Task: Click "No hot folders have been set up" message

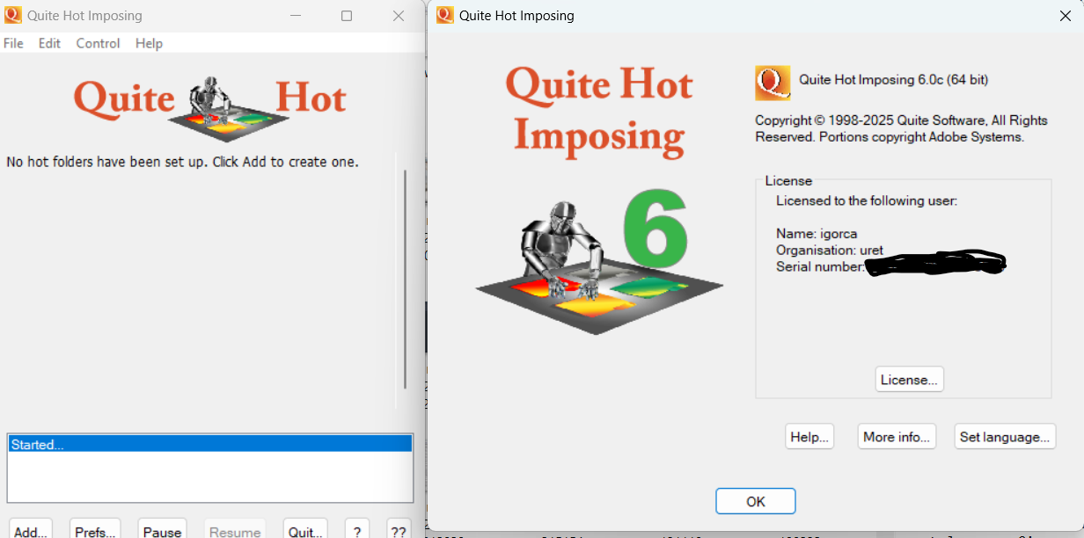Action: click(x=182, y=162)
